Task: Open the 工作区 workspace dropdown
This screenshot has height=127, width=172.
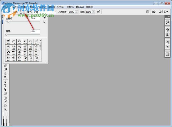Action: coord(164,12)
